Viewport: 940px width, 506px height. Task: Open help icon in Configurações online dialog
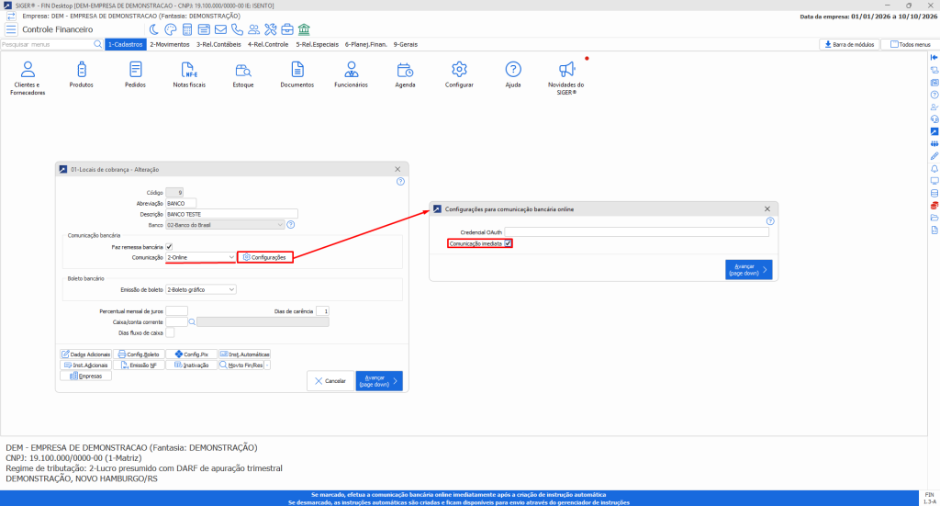pos(770,221)
